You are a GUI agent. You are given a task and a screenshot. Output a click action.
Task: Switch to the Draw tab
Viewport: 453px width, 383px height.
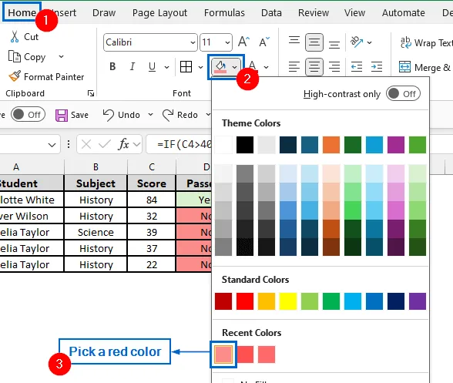click(x=104, y=13)
